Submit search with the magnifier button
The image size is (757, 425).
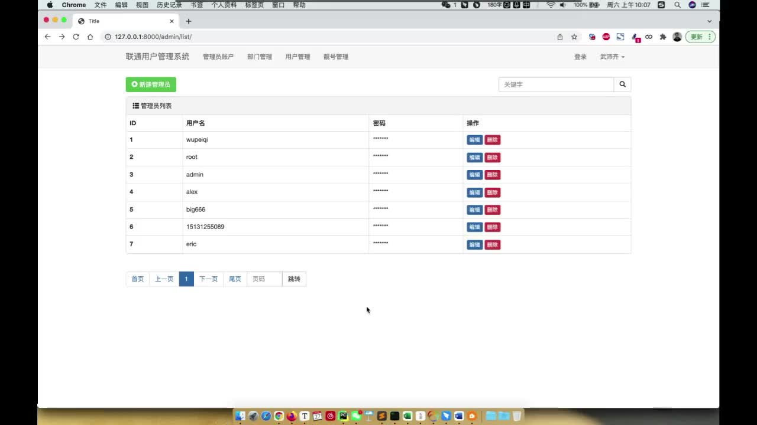(x=622, y=84)
